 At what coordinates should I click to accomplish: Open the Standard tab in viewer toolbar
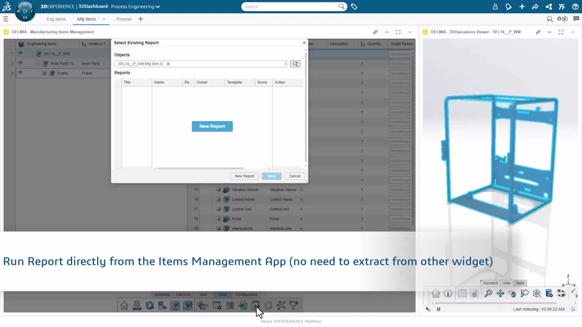(x=490, y=283)
